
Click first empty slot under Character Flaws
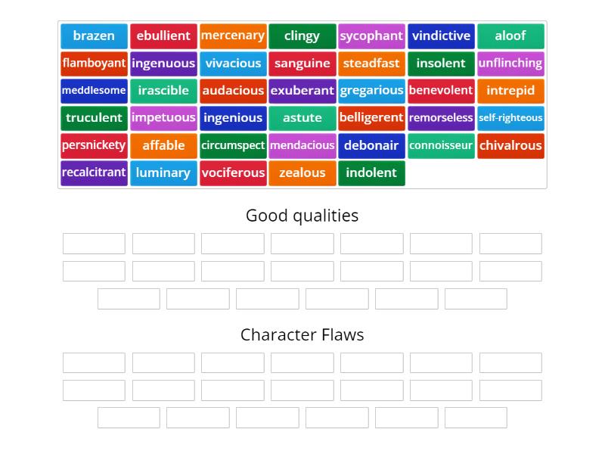coord(94,362)
